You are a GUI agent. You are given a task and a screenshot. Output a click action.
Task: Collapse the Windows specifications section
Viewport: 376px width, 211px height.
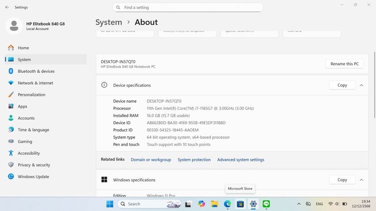point(361,179)
